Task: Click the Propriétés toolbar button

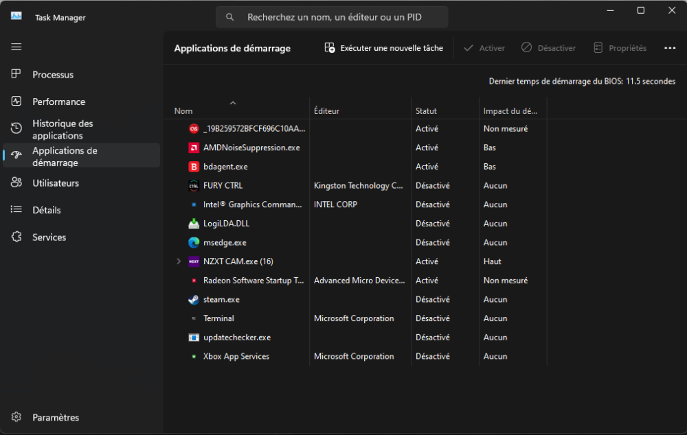Action: tap(620, 48)
